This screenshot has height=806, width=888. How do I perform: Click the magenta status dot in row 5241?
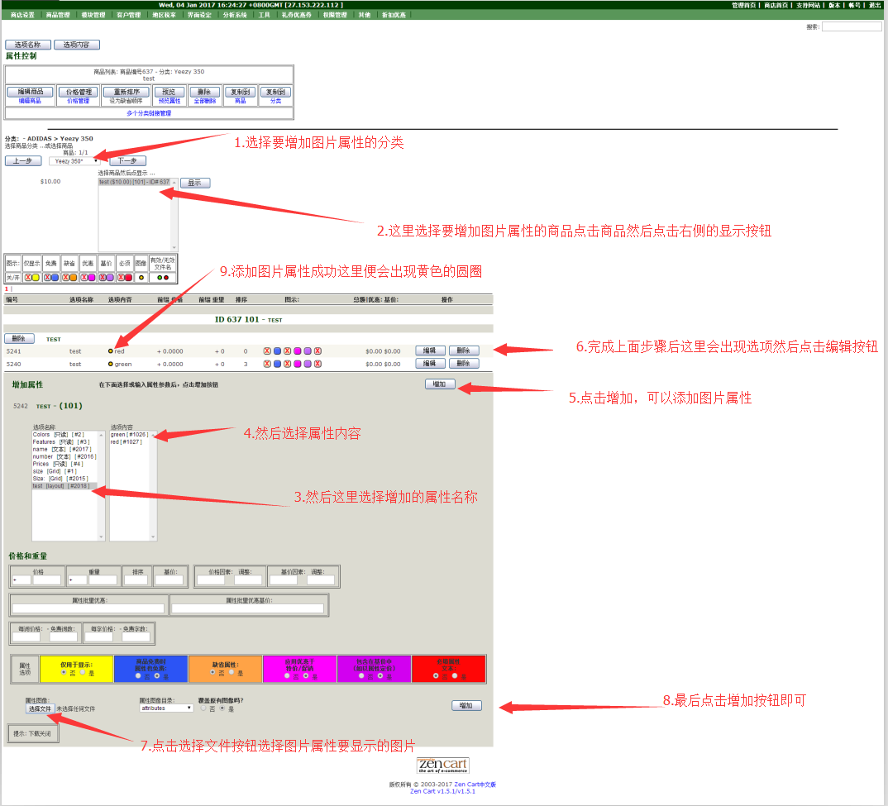(297, 351)
